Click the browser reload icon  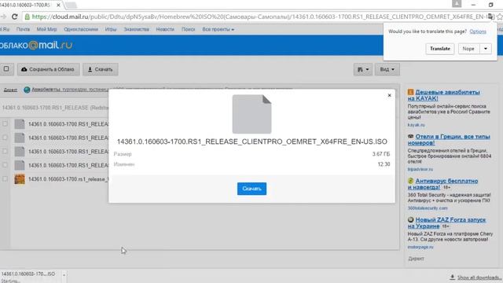point(14,17)
